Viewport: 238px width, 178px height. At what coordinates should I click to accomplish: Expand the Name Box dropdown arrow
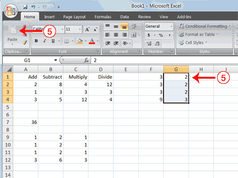pos(55,60)
